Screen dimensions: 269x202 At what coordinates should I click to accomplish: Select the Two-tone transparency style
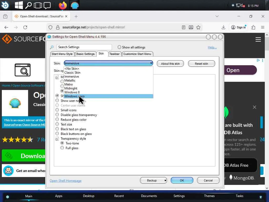62,143
